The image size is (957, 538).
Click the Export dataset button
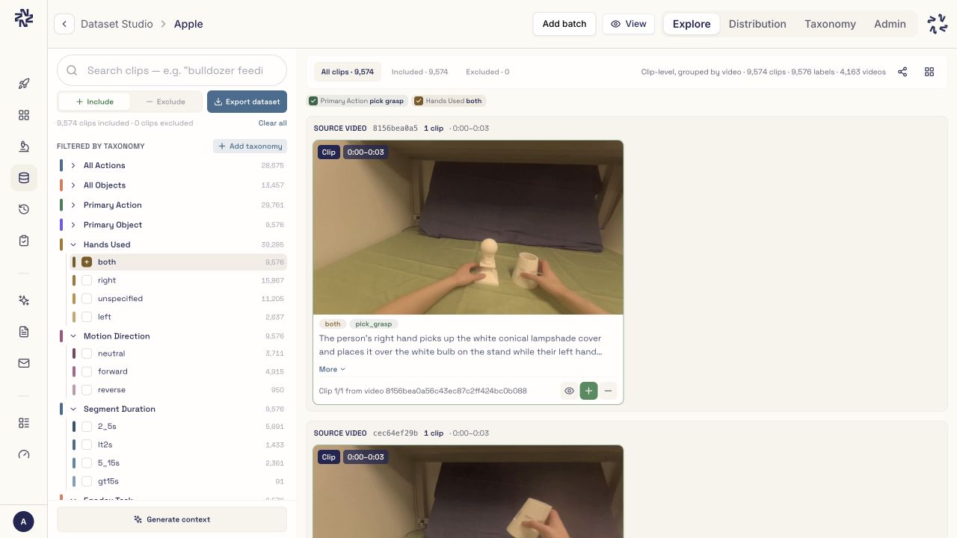(247, 102)
